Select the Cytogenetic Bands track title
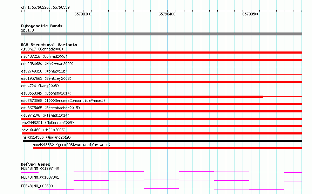This screenshot has width=312, height=194. tap(42, 26)
